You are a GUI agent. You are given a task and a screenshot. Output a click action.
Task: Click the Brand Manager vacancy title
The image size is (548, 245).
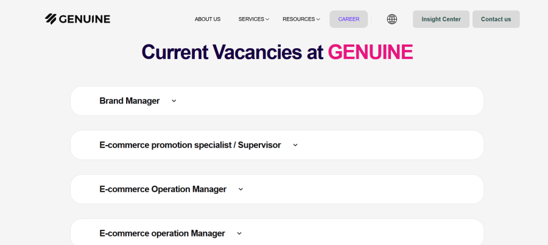coord(129,101)
